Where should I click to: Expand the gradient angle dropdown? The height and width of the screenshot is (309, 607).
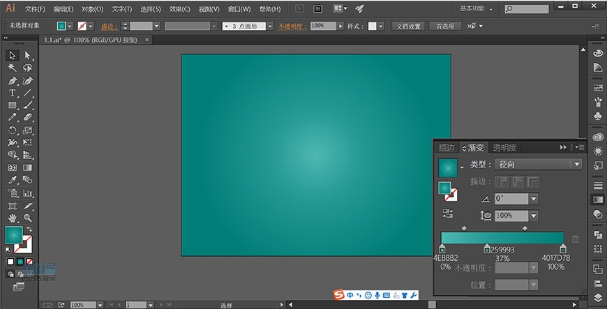point(534,199)
